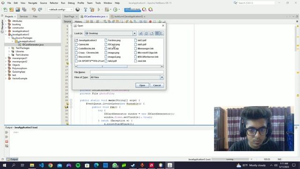Expand the mavenproject1 node
Screen dimensions: 300x169
(6, 58)
